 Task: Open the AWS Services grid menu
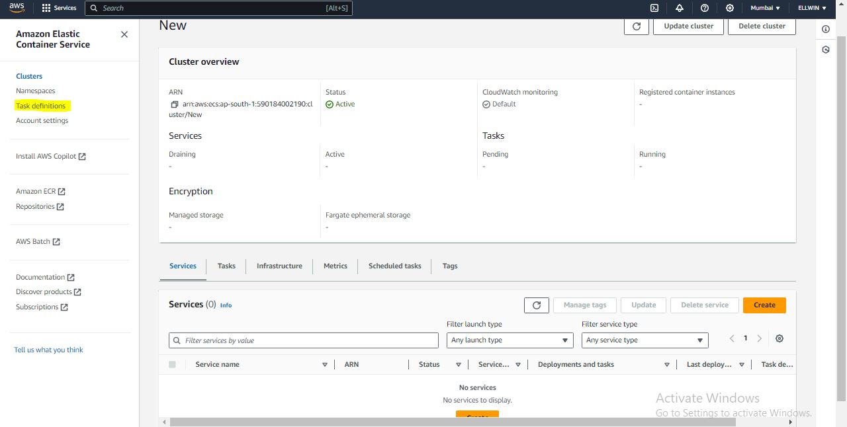(x=59, y=8)
